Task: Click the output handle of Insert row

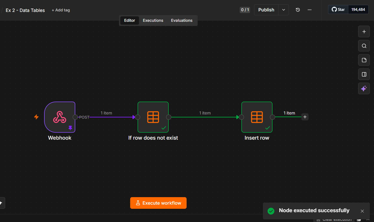Action: pos(273,117)
